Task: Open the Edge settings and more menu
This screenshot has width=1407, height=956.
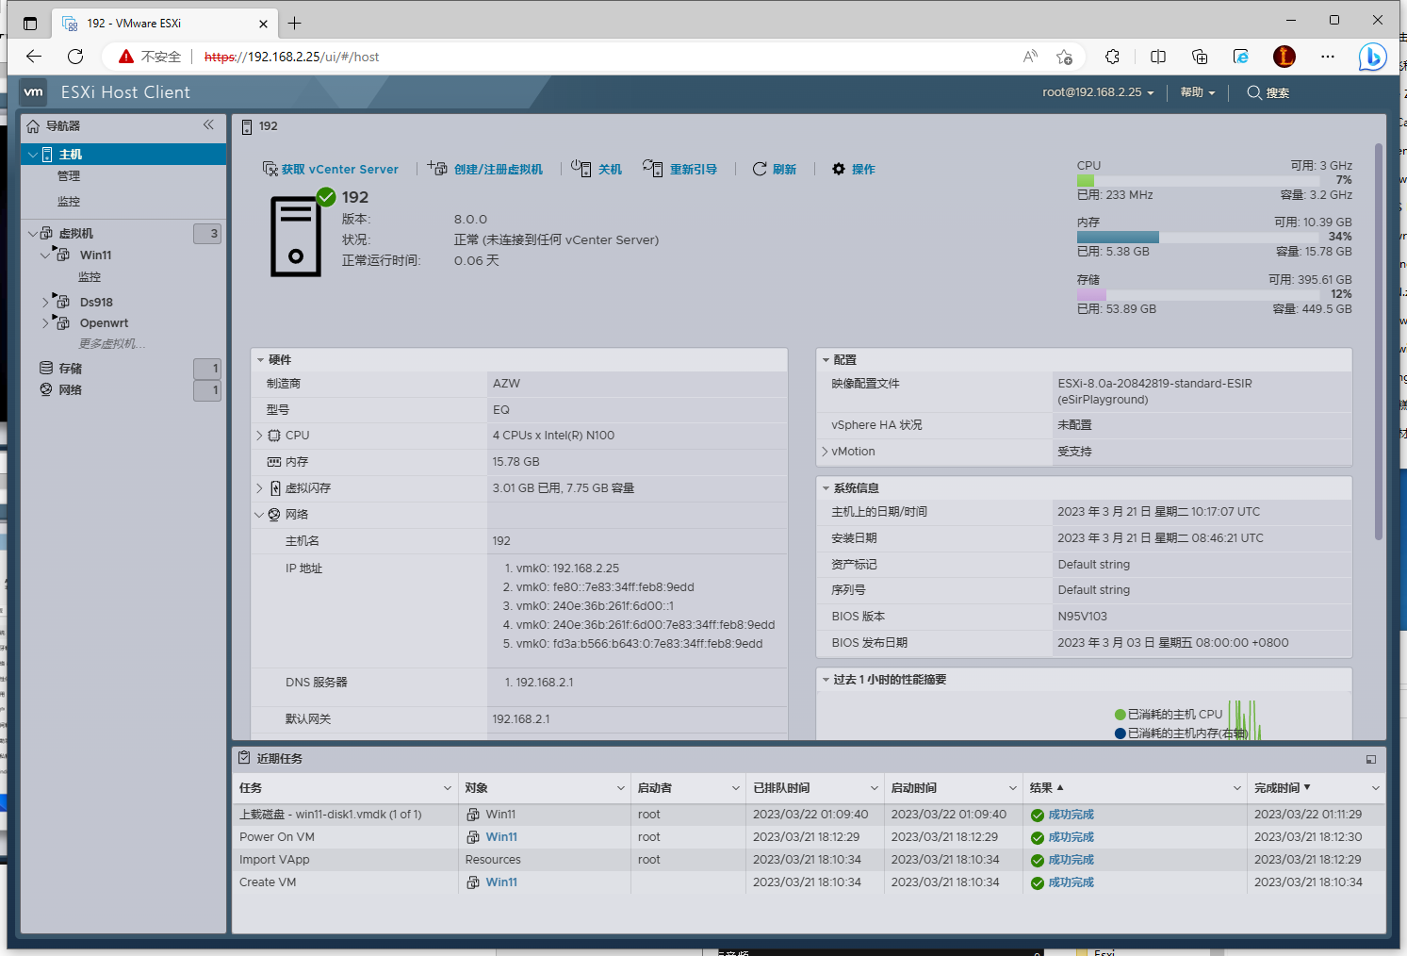Action: pos(1328,57)
